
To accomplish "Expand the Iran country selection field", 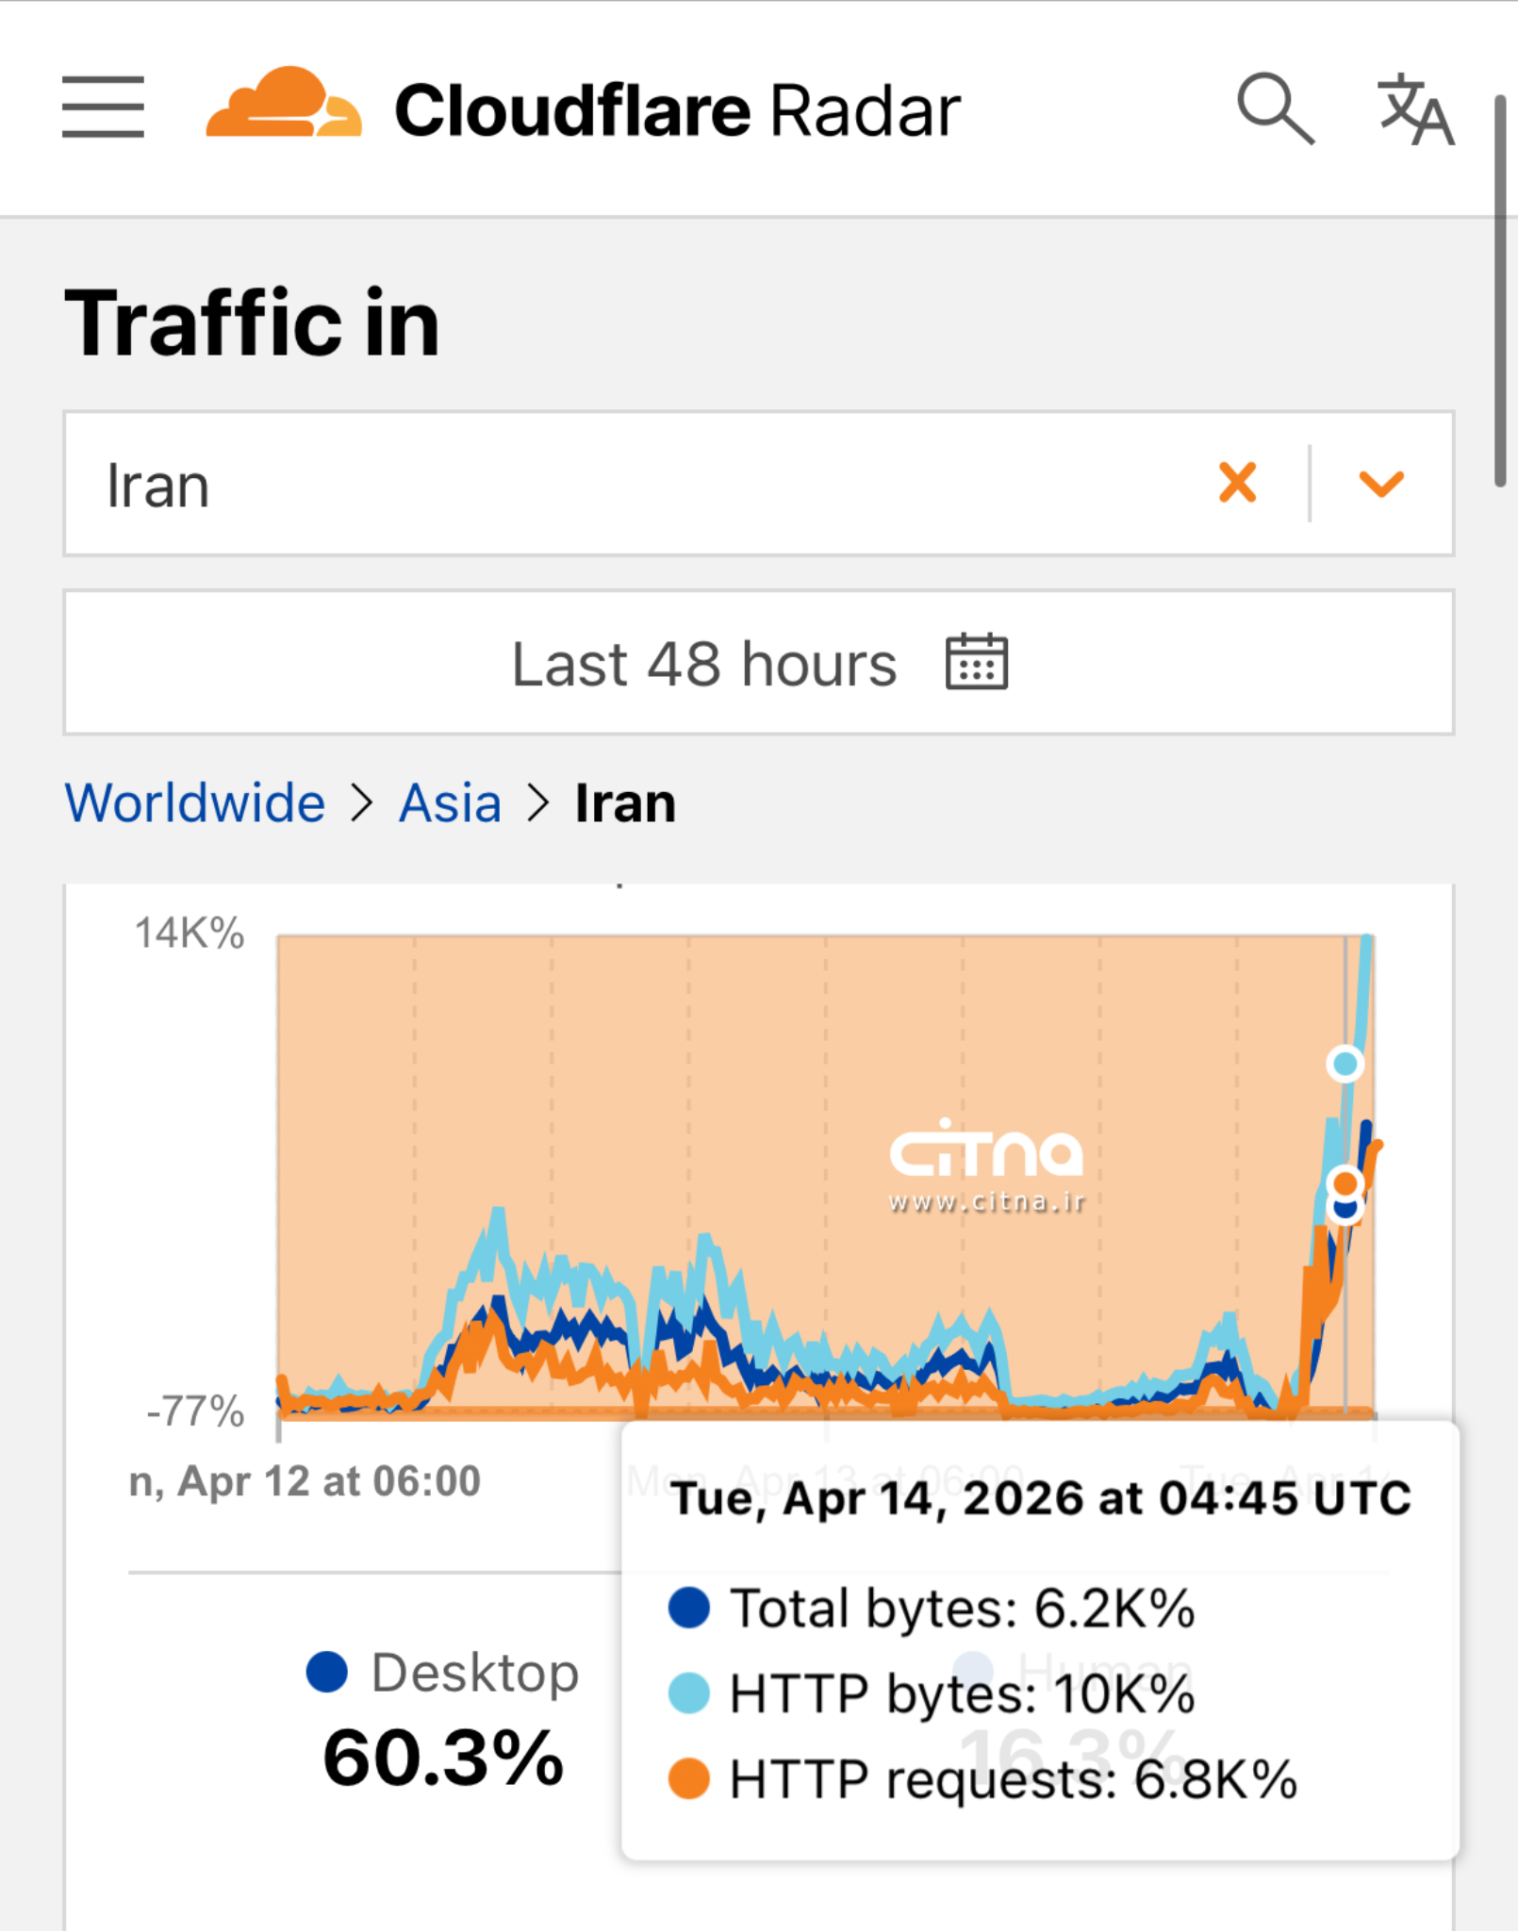I will (566, 484).
